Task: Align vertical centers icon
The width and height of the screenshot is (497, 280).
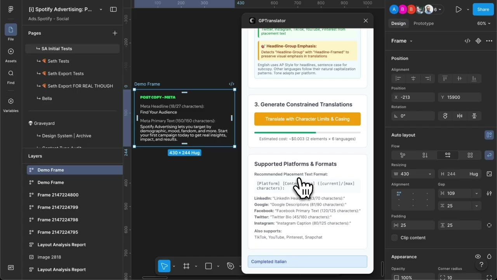Action: pyautogui.click(x=460, y=78)
